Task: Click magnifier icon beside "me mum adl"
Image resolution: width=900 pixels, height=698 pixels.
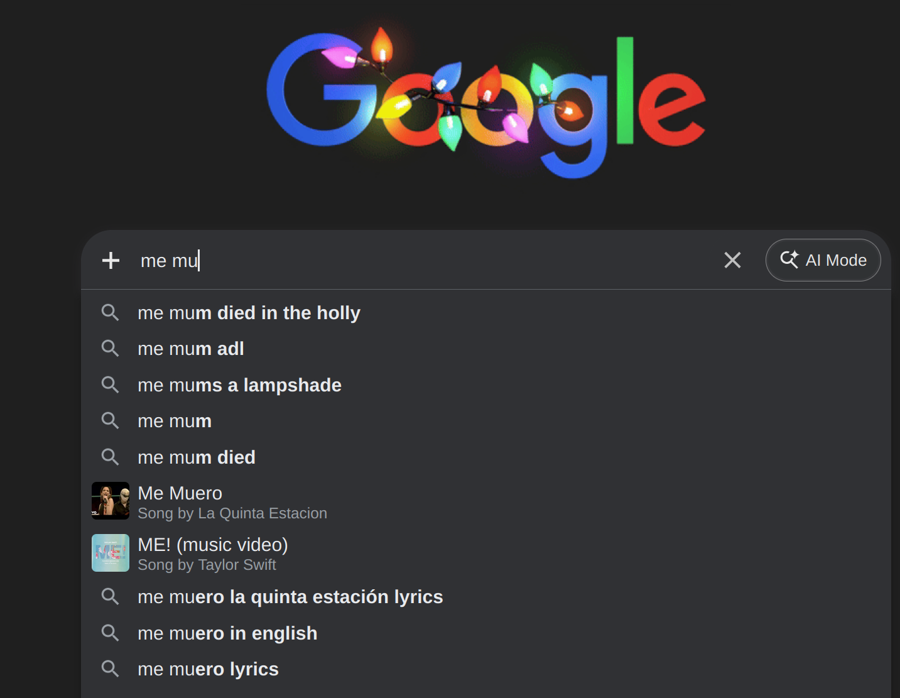Action: [111, 348]
